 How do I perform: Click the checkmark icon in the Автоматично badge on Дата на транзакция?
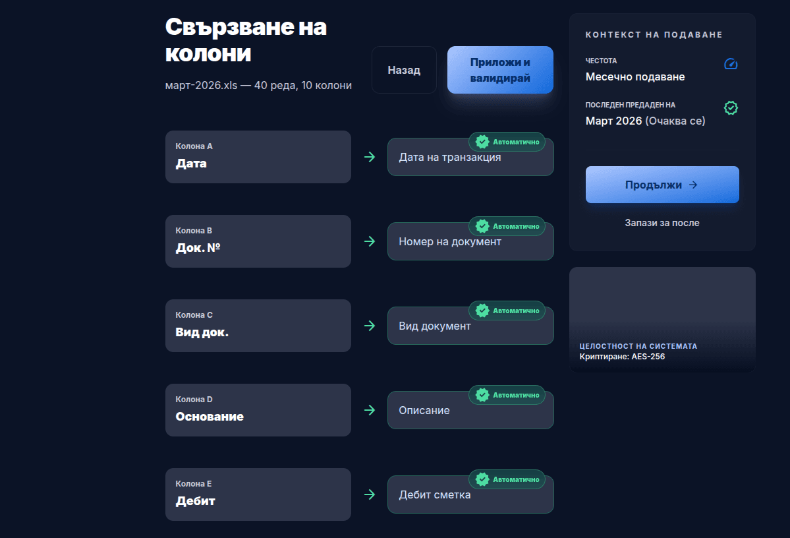coord(482,142)
